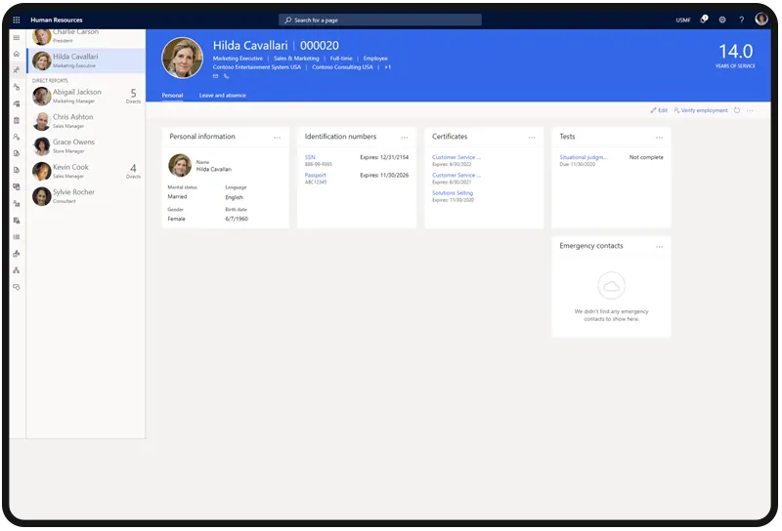Open Certificates card more options
Image resolution: width=782 pixels, height=531 pixels.
tap(532, 138)
